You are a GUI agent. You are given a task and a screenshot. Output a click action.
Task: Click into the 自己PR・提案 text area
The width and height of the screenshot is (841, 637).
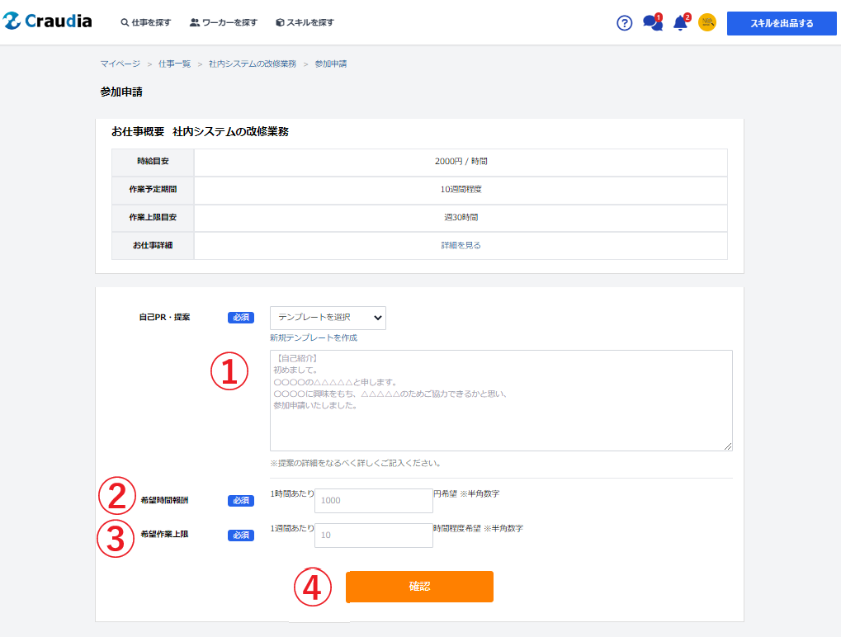[500, 400]
